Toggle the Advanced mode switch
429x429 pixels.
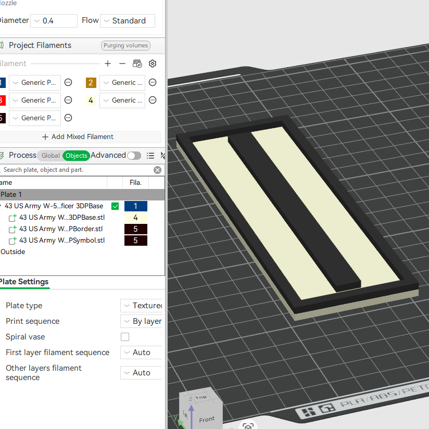[x=134, y=155]
